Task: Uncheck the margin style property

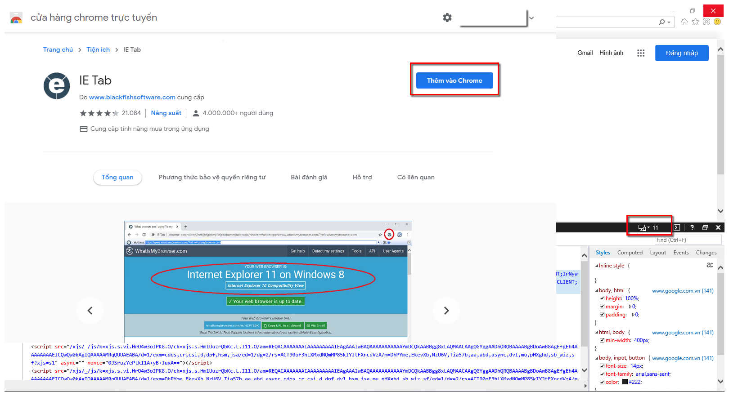Action: click(x=602, y=307)
